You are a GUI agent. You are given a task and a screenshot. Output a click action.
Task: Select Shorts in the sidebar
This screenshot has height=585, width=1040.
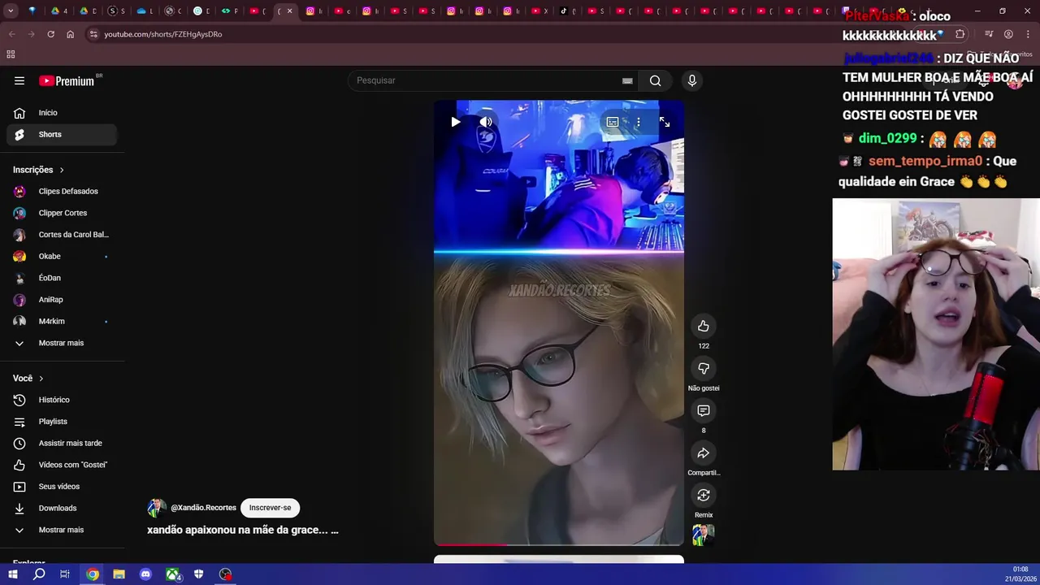[62, 134]
